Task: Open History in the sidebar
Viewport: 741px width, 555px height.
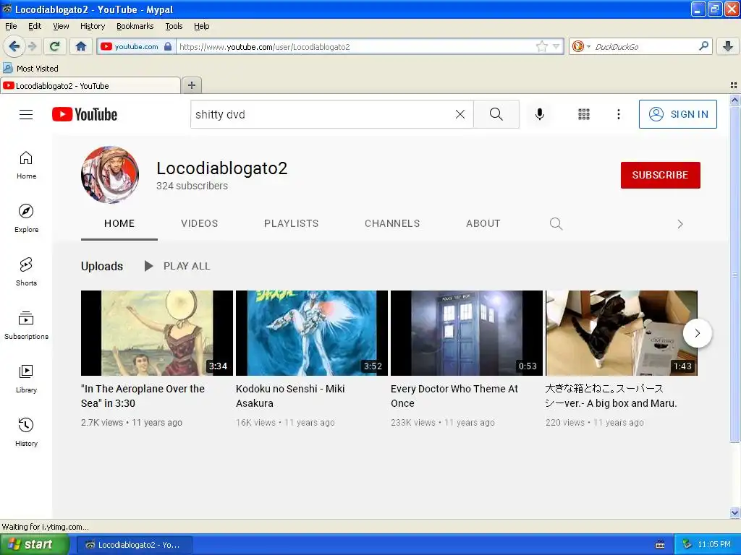Action: [x=27, y=432]
